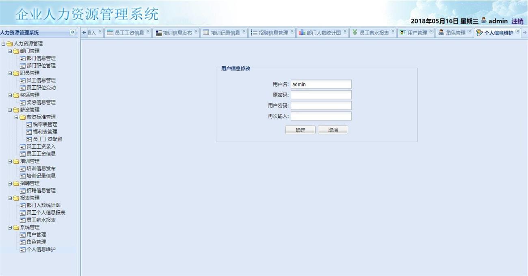Switch to the 招聘信息管理 tab
528x276 pixels.
[x=273, y=33]
